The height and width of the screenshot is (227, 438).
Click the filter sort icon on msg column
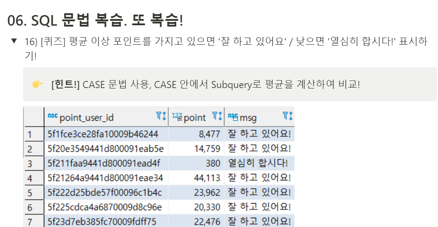288,116
